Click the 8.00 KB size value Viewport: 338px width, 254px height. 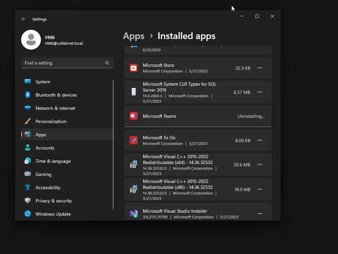[243, 141]
